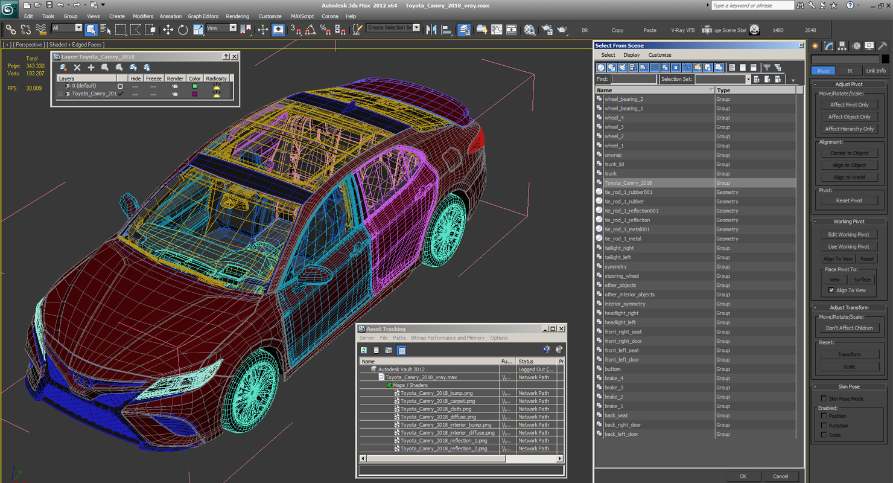Select the Select and Link tool
This screenshot has height=483, width=893.
[10, 30]
